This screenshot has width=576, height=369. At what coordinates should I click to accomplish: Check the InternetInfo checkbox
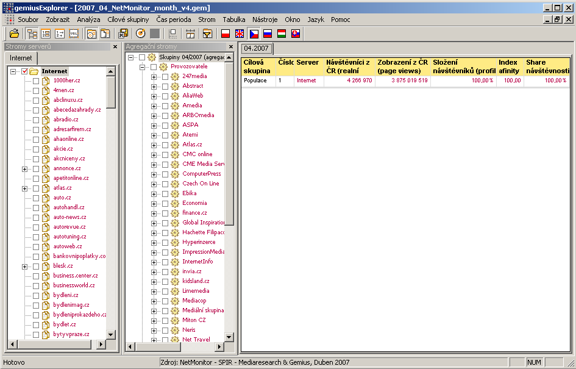pos(165,262)
